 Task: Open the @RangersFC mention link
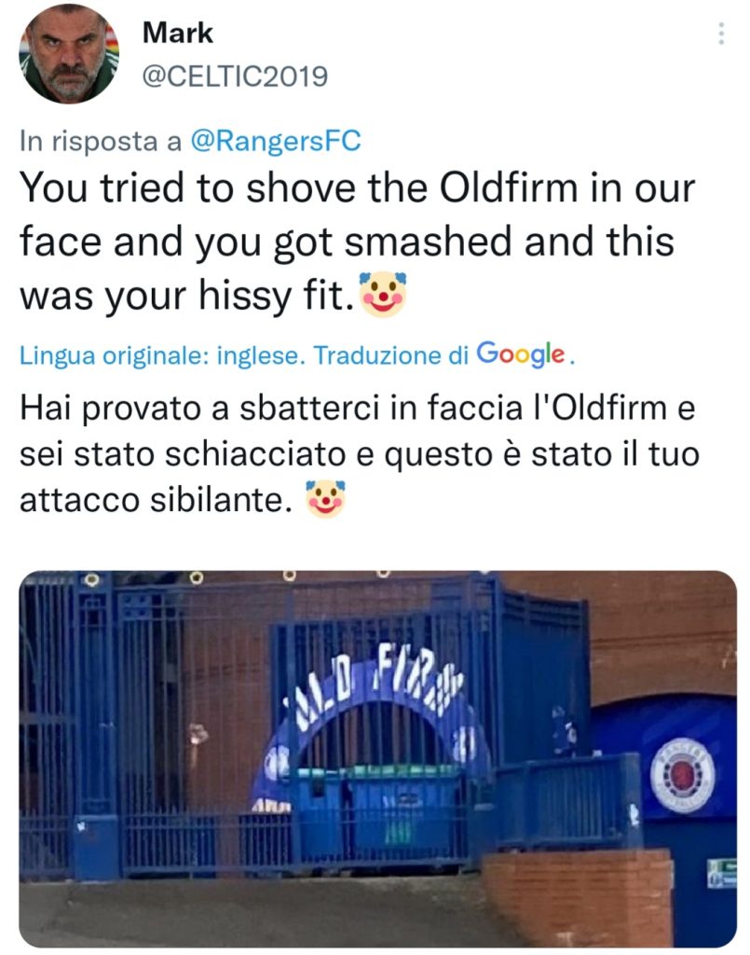pyautogui.click(x=276, y=141)
